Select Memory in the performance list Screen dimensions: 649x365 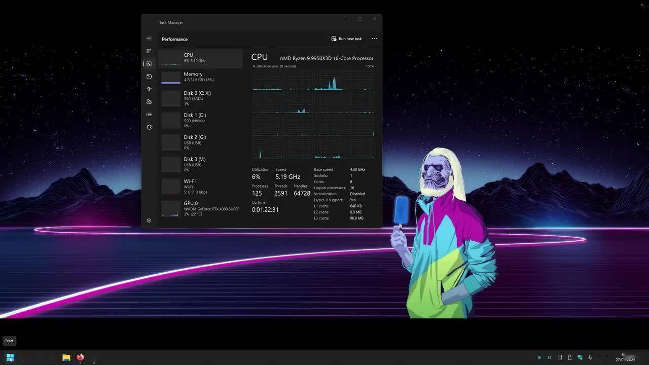coord(201,77)
